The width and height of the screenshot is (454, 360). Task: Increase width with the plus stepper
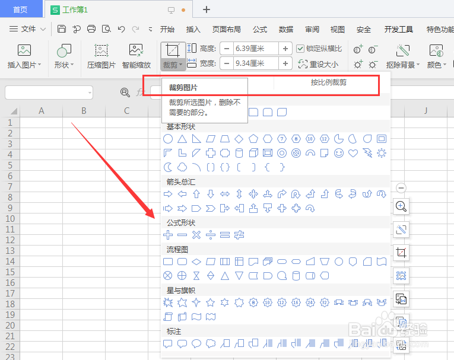[x=285, y=63]
